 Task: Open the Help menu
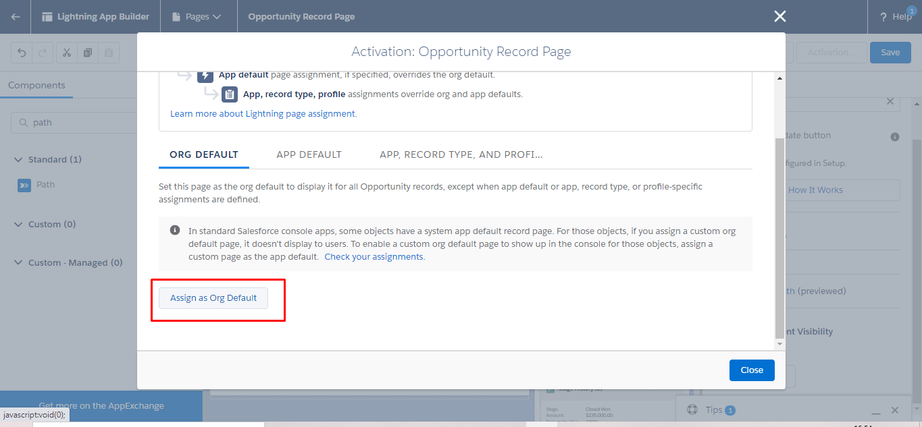pyautogui.click(x=896, y=17)
